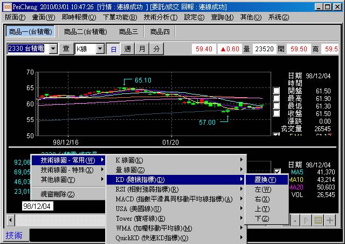Open the 系統(Z) menu
This screenshot has width=345, height=244.
point(279,17)
